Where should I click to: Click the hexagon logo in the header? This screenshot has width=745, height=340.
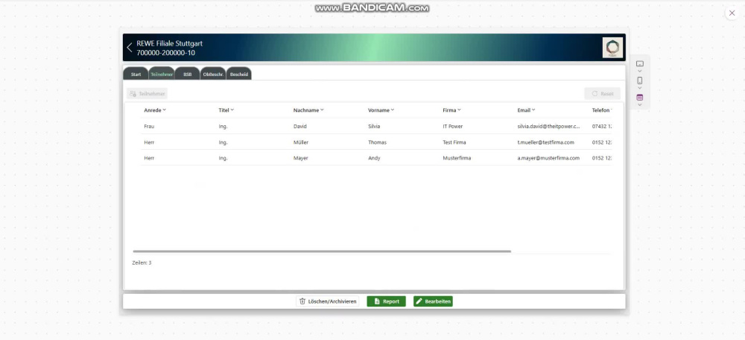[612, 48]
